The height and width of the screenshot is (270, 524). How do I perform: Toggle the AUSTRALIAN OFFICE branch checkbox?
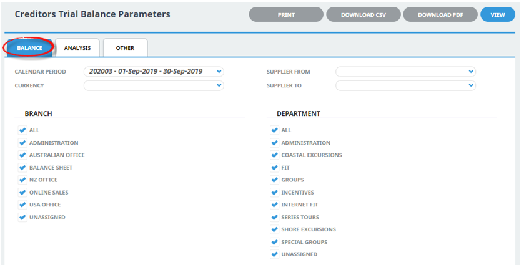22,155
